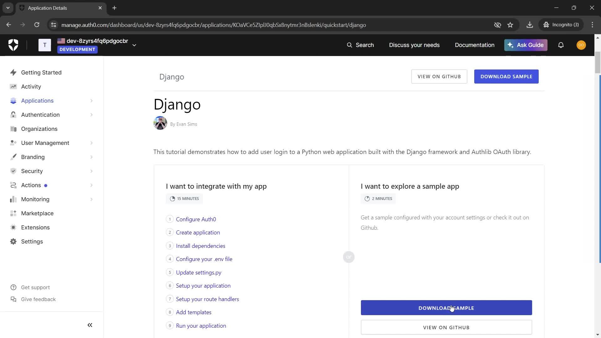
Task: Open Install dependencies step link
Action: pyautogui.click(x=201, y=246)
